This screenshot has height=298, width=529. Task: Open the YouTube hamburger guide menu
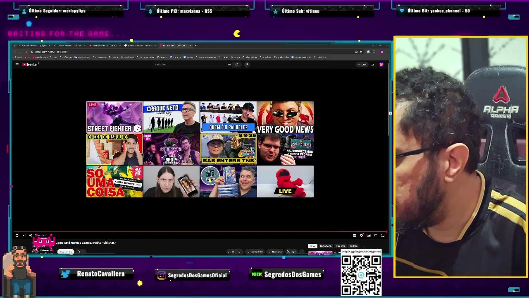[17, 64]
